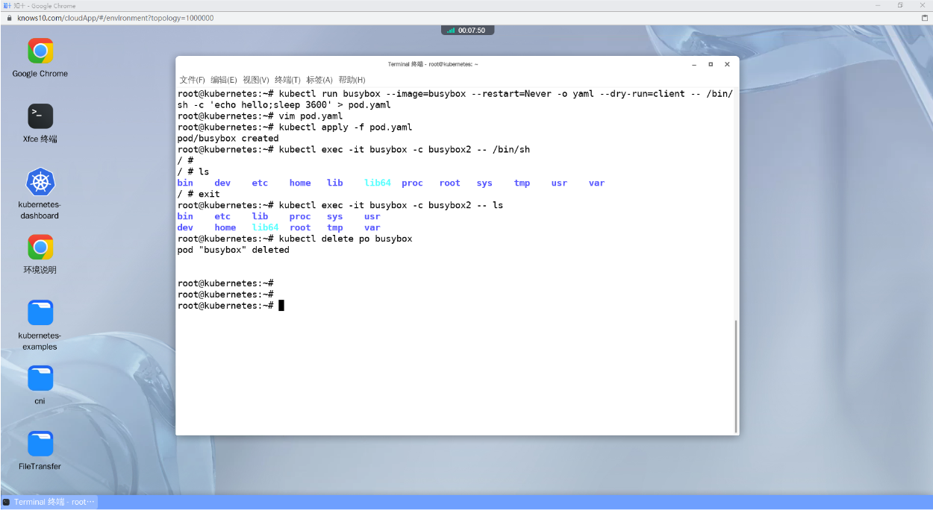Open the 标签(A) terminal menu

(319, 80)
